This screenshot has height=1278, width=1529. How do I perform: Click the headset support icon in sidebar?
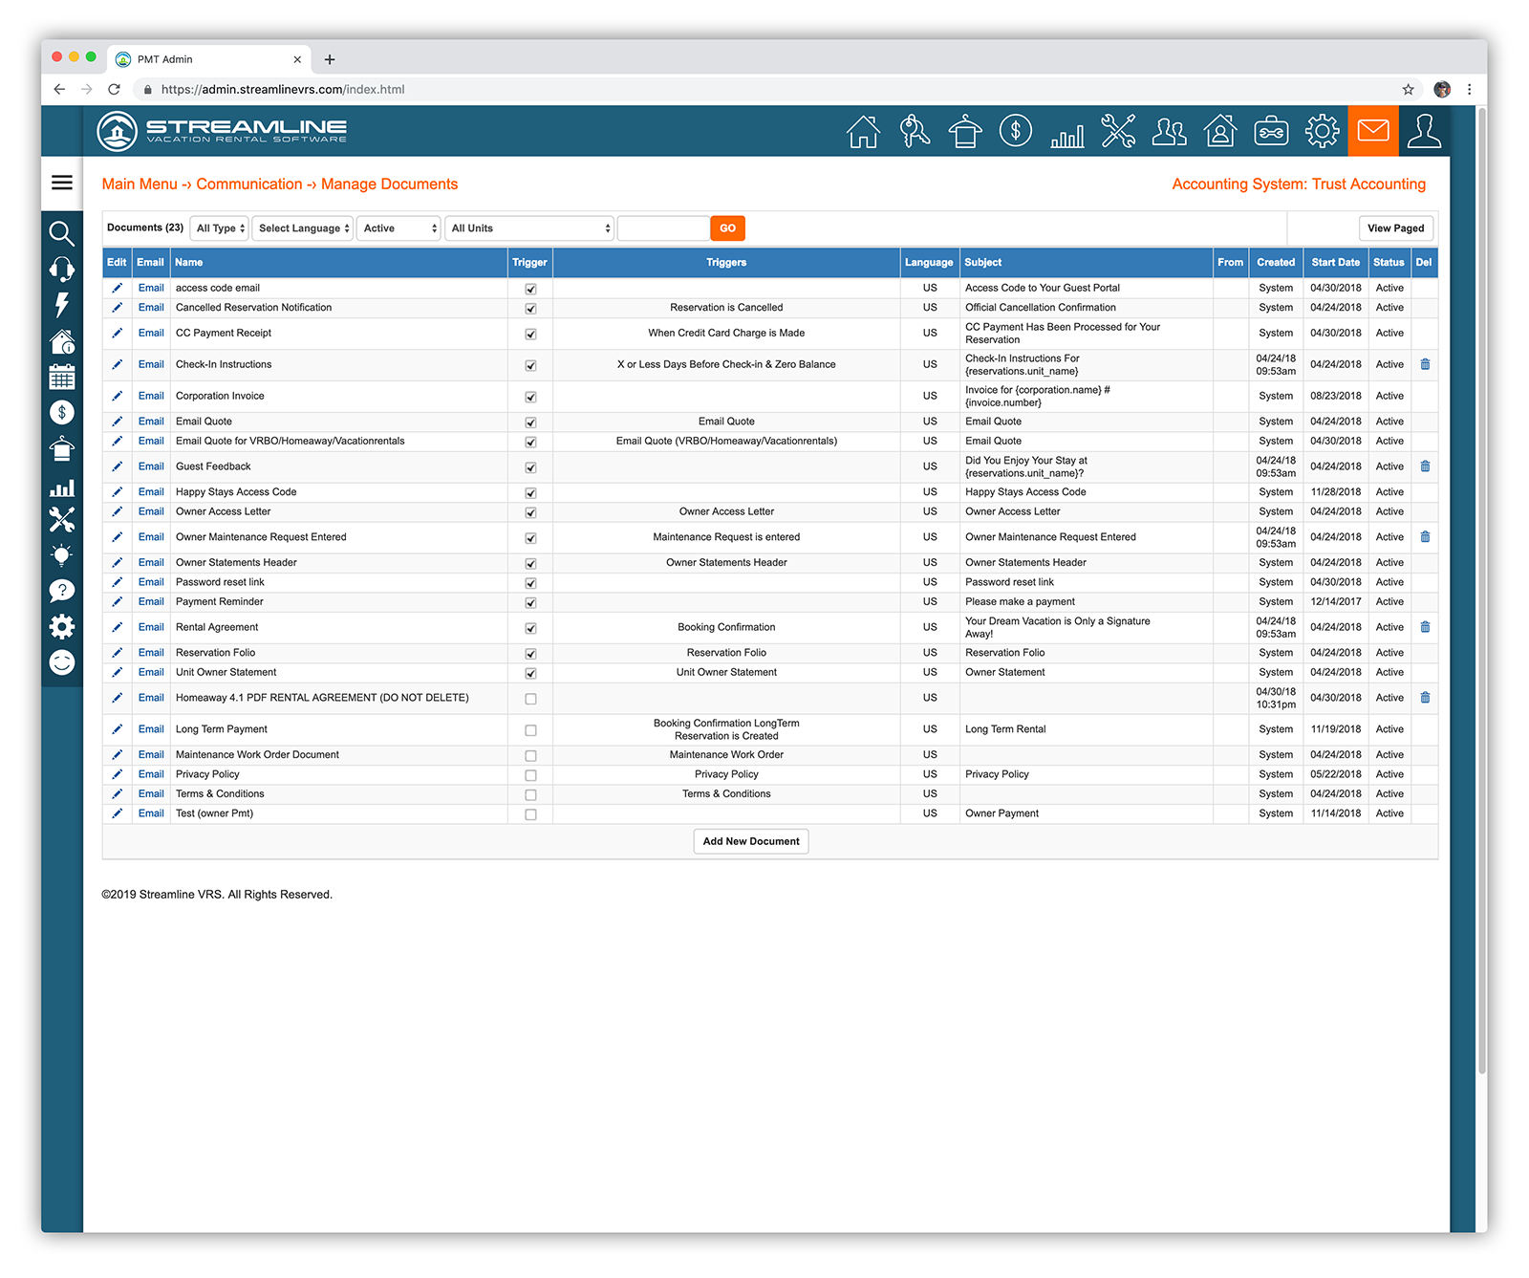click(61, 269)
